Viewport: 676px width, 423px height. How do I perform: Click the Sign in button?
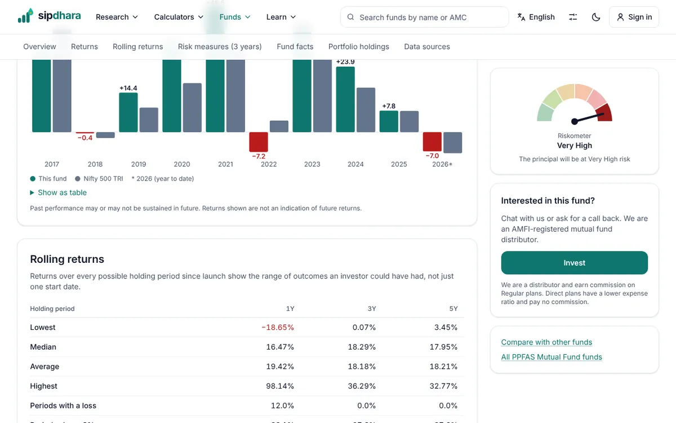click(x=634, y=17)
